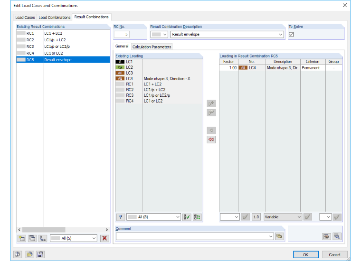
Task: Select LC4 Mode shape 3 in Existing Loading
Action: tap(159, 79)
